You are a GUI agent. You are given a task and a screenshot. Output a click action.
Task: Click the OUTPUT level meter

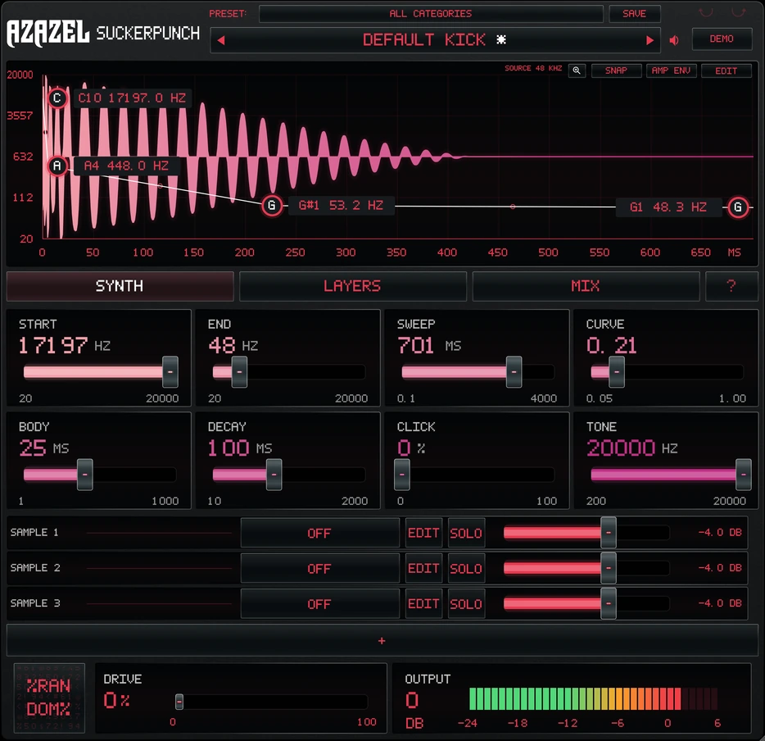593,698
